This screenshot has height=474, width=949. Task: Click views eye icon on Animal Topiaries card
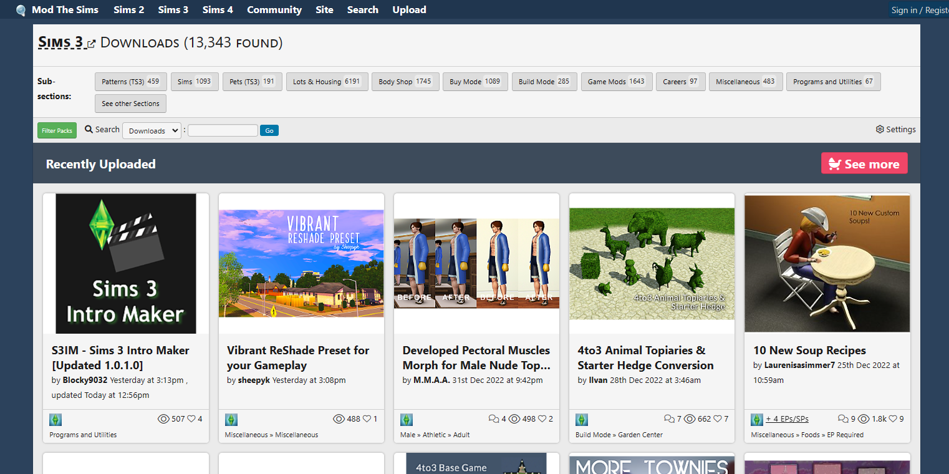(x=690, y=419)
